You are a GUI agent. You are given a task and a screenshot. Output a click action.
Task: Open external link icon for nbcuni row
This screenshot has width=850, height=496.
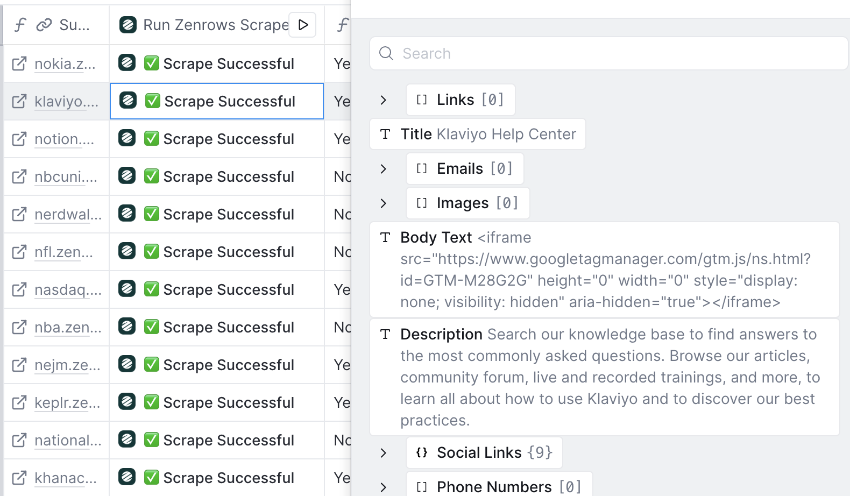19,176
